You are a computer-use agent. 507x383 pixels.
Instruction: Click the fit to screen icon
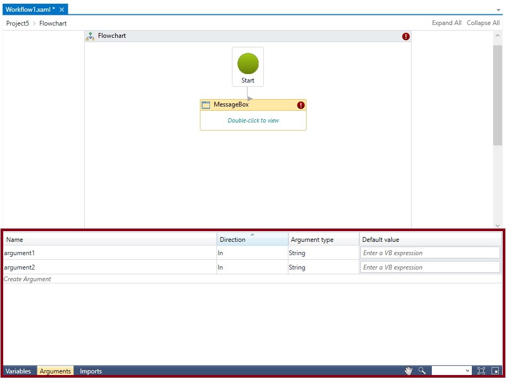click(481, 371)
